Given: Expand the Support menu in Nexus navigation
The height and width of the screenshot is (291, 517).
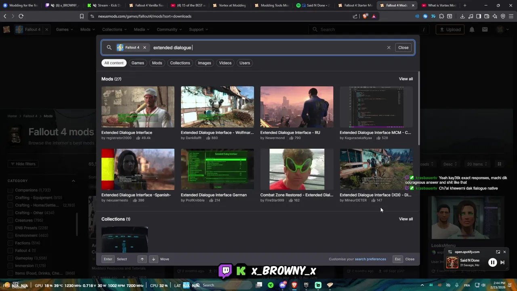Looking at the screenshot, I should [x=198, y=30].
